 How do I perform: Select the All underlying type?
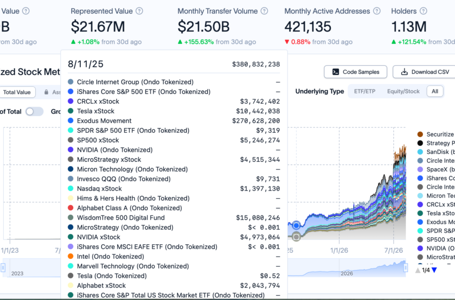pos(435,91)
